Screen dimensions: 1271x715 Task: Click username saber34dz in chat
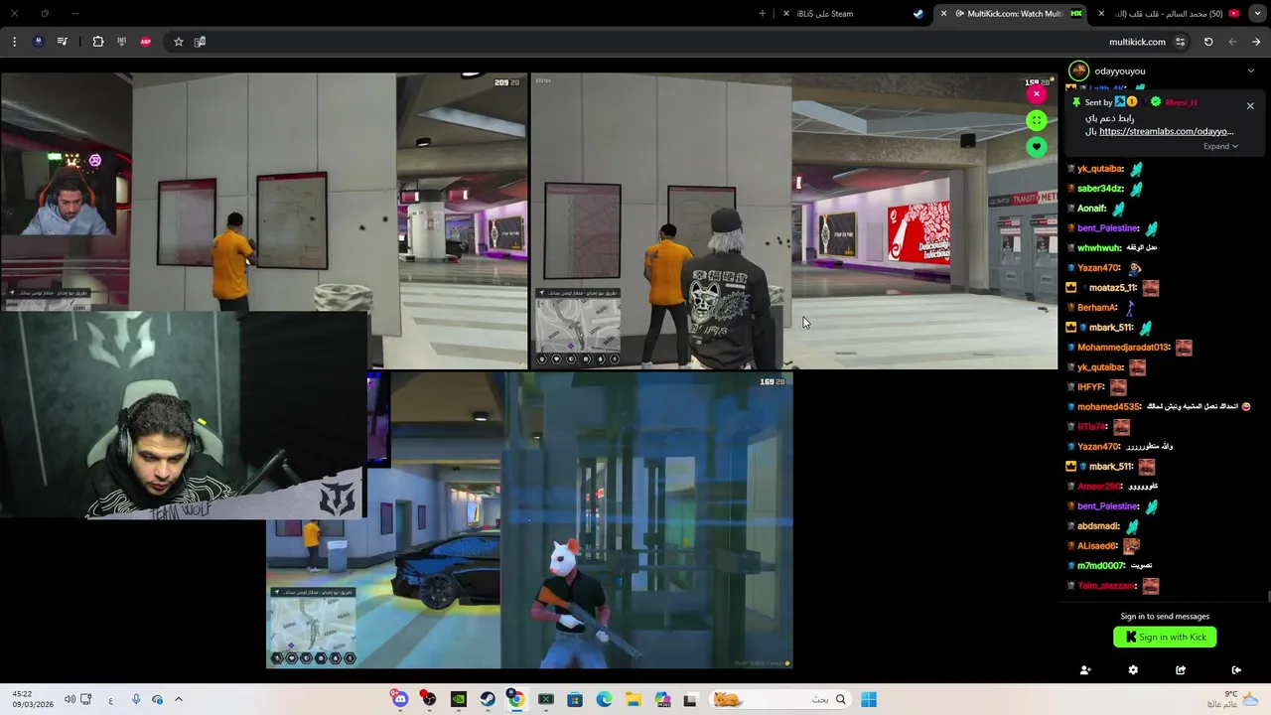(1101, 189)
